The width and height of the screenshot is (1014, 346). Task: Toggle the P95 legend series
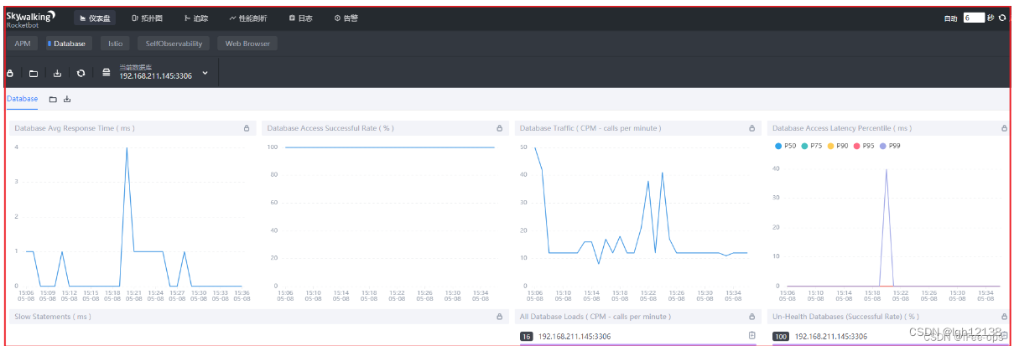tap(864, 146)
